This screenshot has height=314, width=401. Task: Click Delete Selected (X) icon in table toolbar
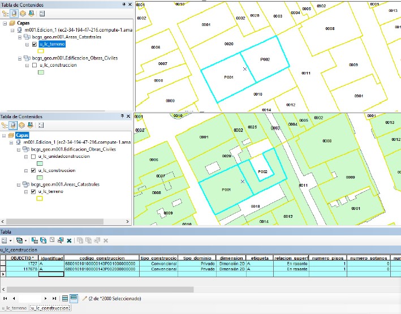click(x=69, y=240)
